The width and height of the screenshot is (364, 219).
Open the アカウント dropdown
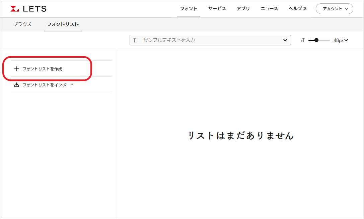(x=334, y=9)
